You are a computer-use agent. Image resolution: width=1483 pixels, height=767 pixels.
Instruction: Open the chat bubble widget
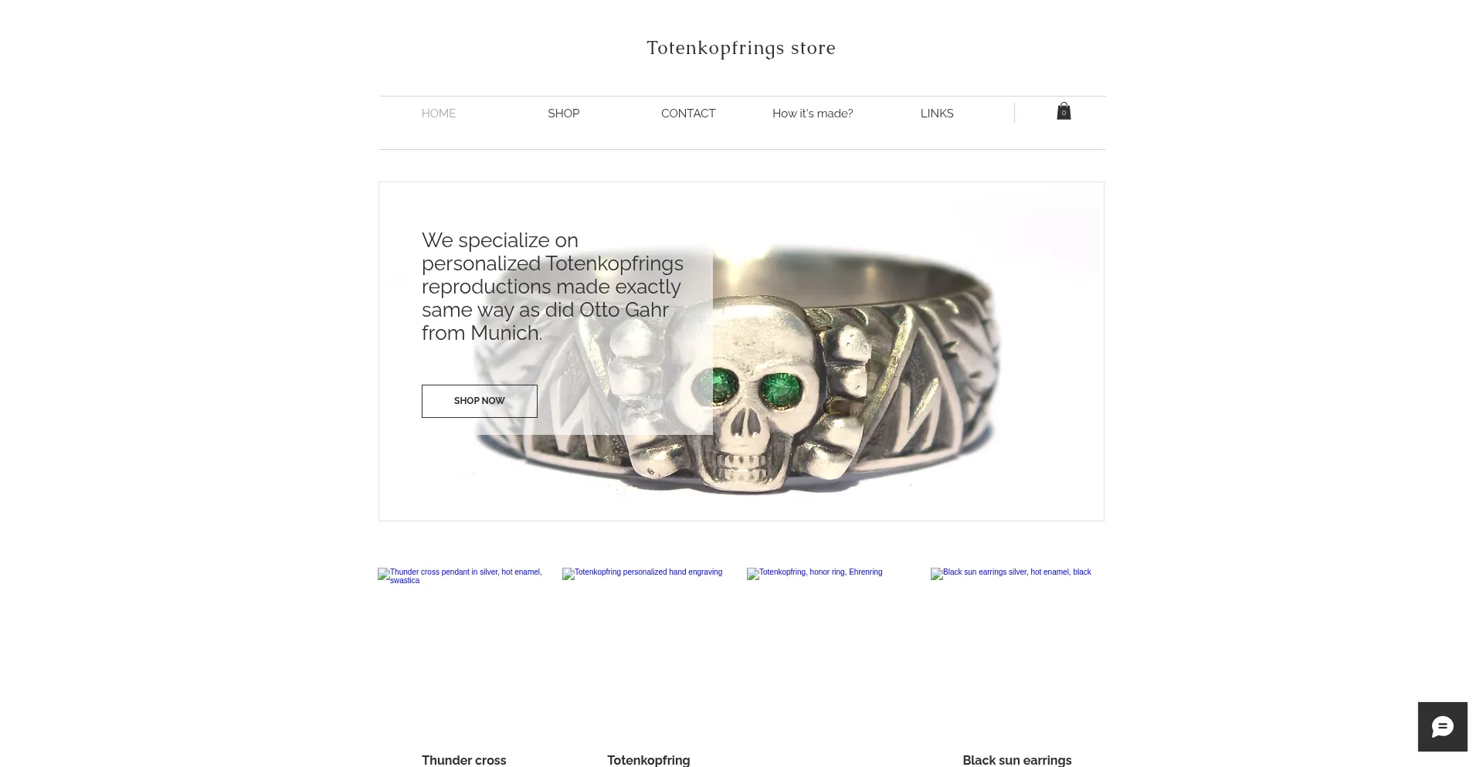1442,727
